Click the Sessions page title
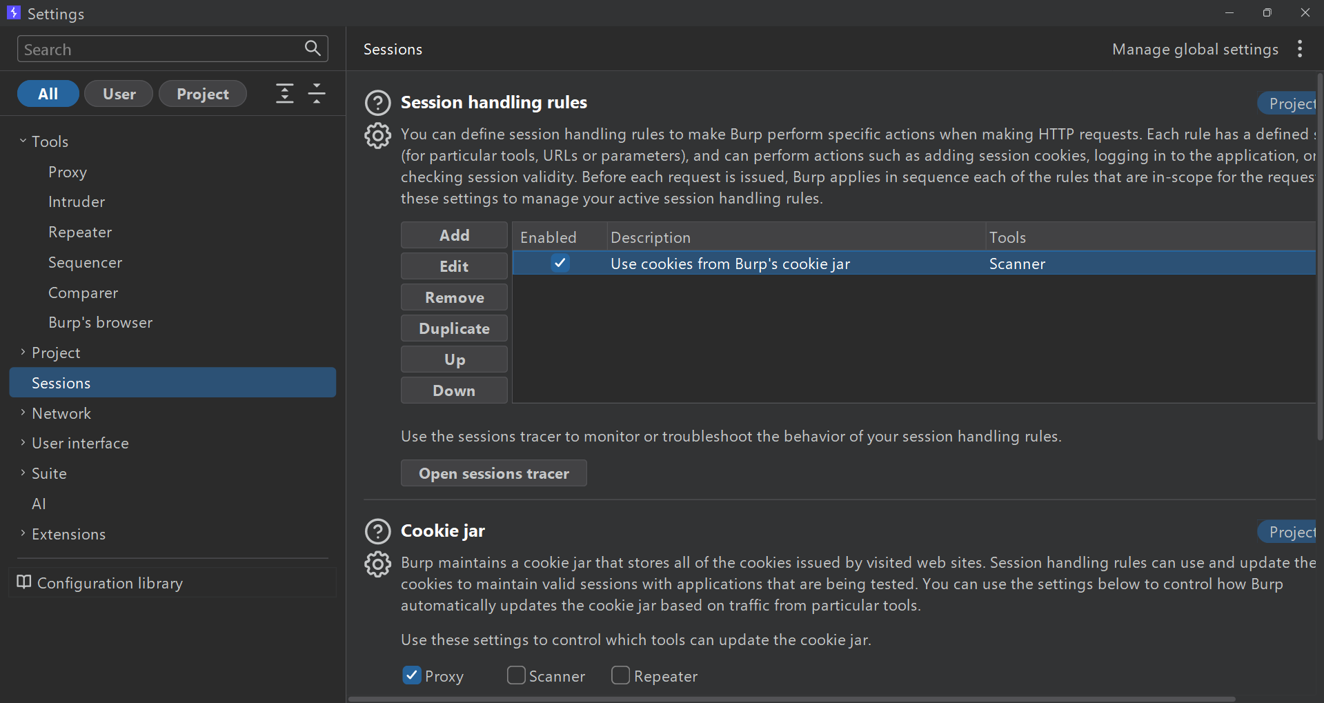Image resolution: width=1324 pixels, height=703 pixels. pos(393,49)
